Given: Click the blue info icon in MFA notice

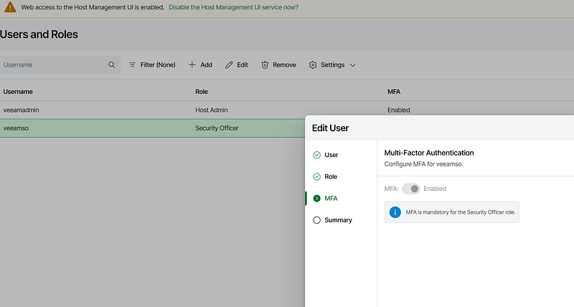Looking at the screenshot, I should [395, 212].
